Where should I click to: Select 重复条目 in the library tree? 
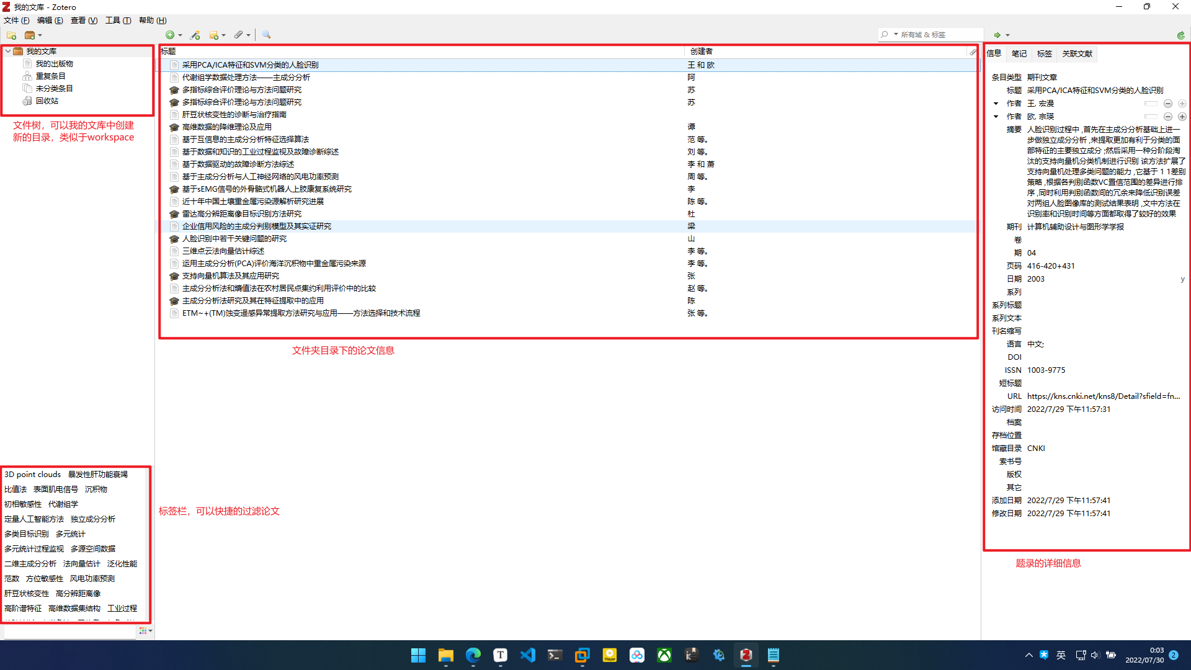coord(50,76)
